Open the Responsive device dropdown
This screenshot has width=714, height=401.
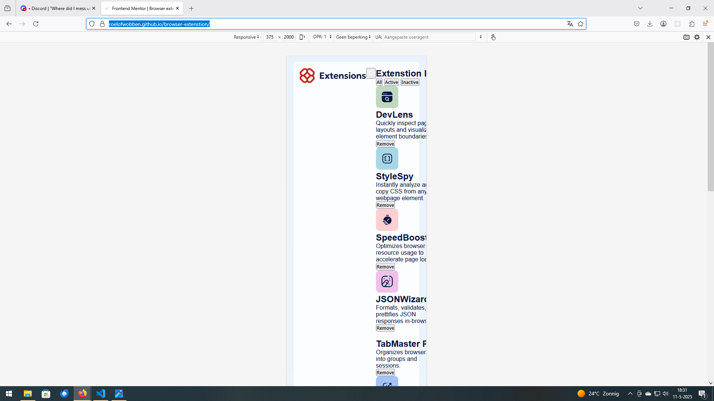click(x=246, y=37)
